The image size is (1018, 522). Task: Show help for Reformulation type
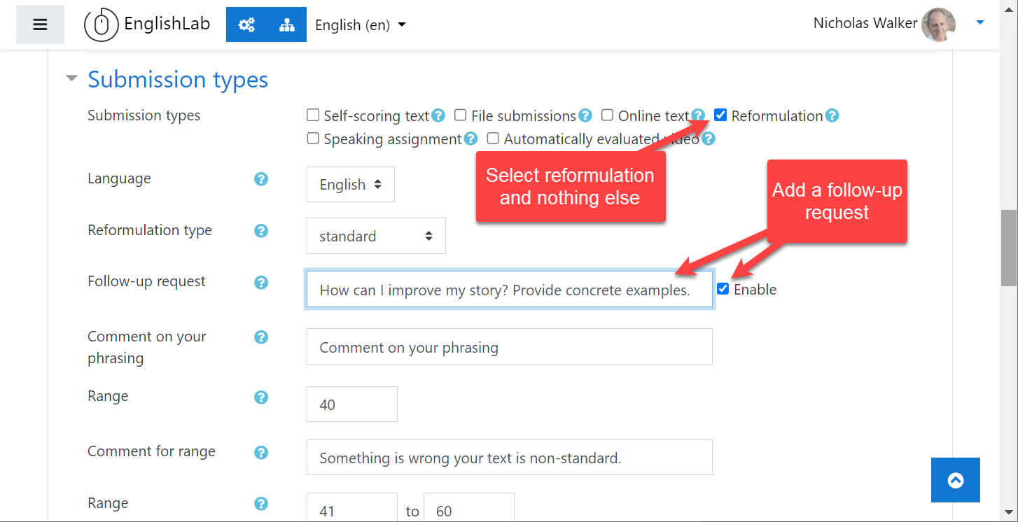click(261, 230)
